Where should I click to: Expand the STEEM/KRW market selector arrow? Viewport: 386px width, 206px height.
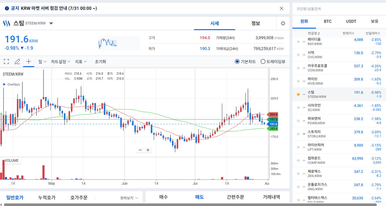51,23
